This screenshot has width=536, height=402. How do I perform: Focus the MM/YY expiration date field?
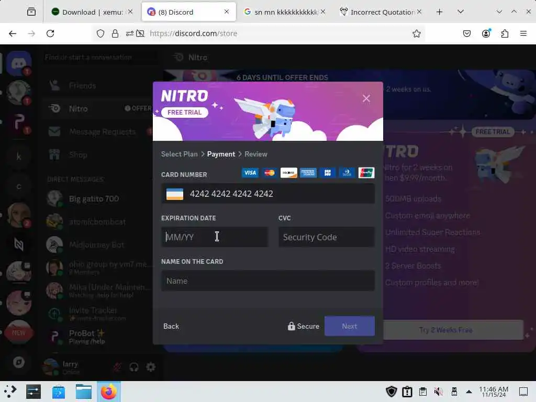214,237
